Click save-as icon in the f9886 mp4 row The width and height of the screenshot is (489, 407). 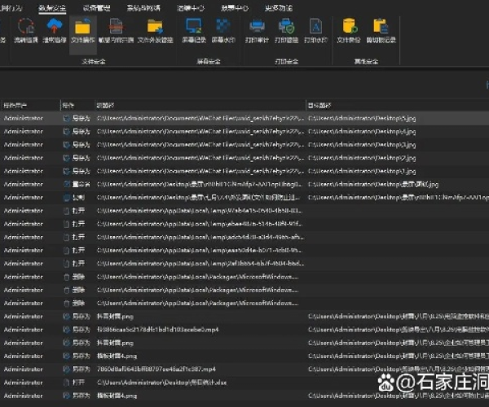point(67,330)
